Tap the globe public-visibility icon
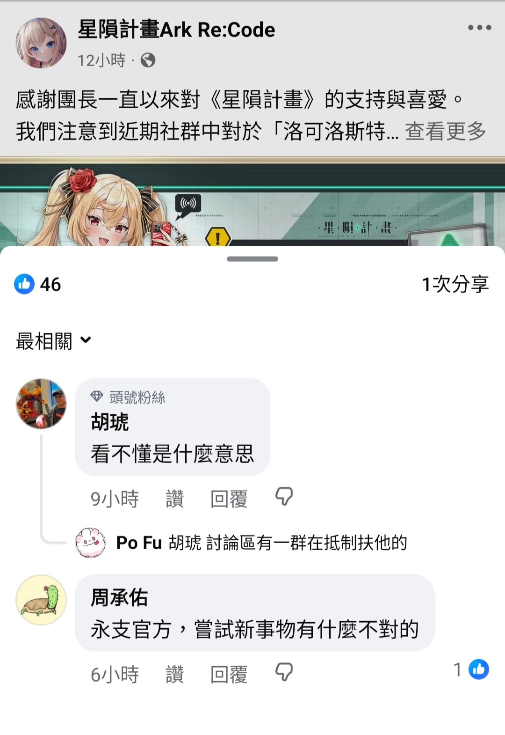The height and width of the screenshot is (735, 505). 148,60
